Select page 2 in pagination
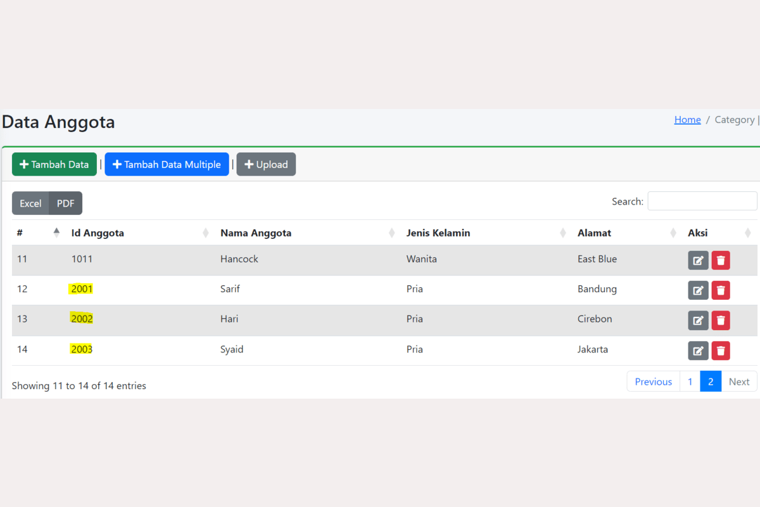The height and width of the screenshot is (507, 760). click(x=711, y=382)
